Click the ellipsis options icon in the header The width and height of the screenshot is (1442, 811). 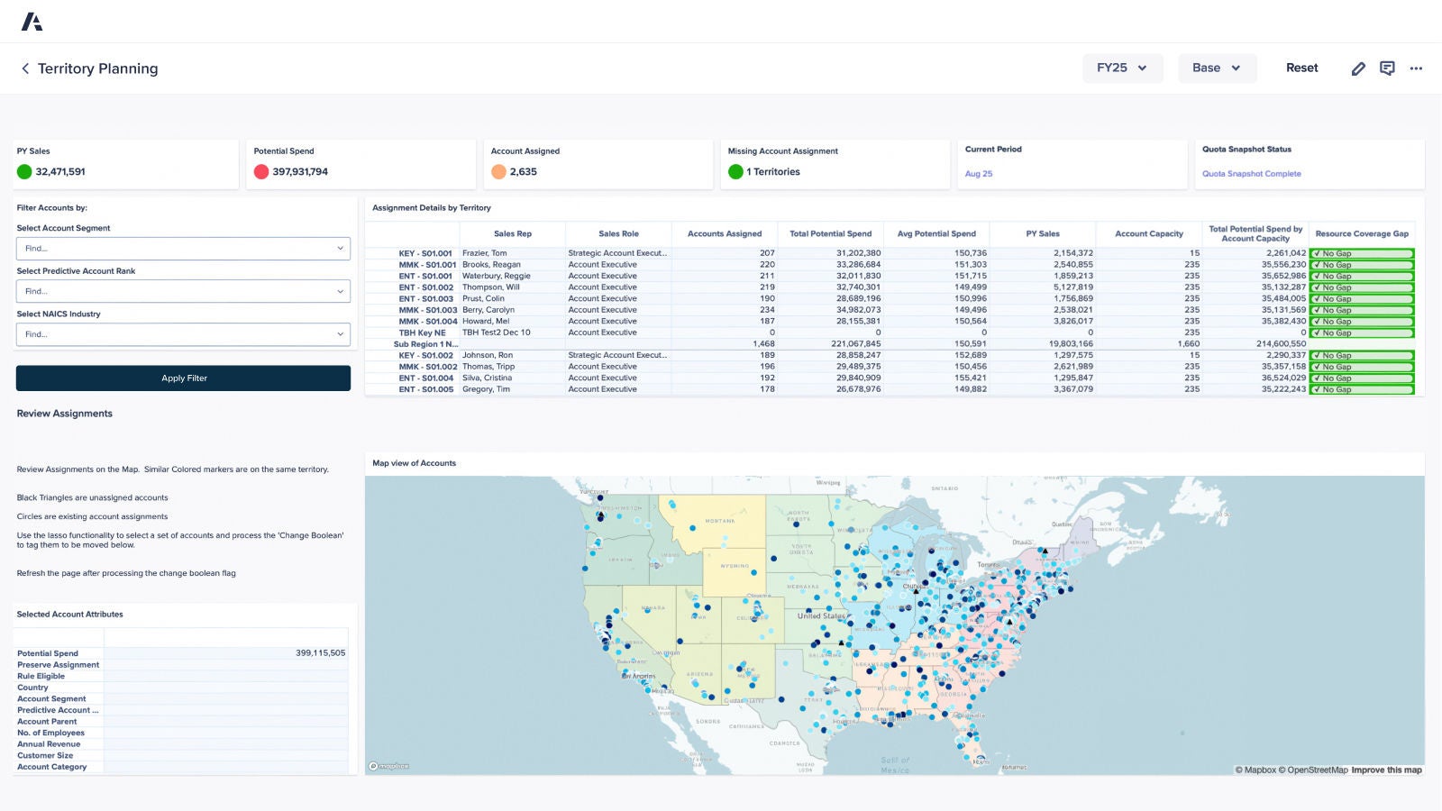[x=1416, y=68]
